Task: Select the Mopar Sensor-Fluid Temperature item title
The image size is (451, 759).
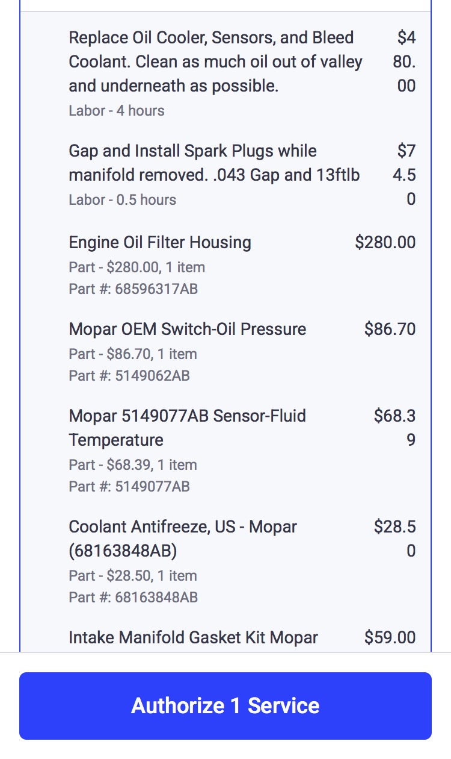Action: coord(188,428)
